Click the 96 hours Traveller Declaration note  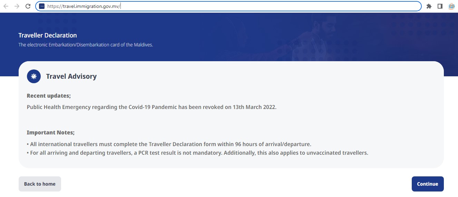pyautogui.click(x=169, y=144)
